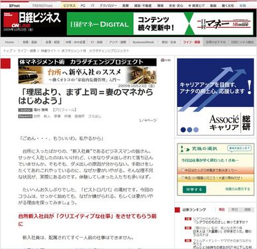
Task: Click the トップ breadcrumb link
Action: point(7,50)
